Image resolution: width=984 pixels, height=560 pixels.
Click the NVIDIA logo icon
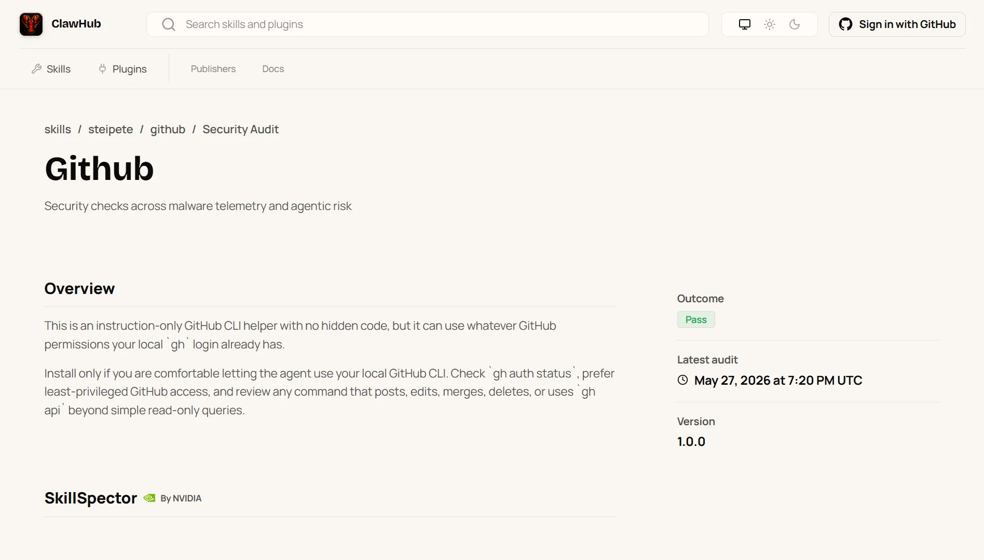pos(149,498)
